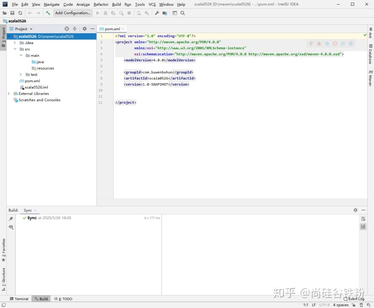374x308 pixels.
Task: Click the Debug bug icon in toolbar
Action: [105, 13]
